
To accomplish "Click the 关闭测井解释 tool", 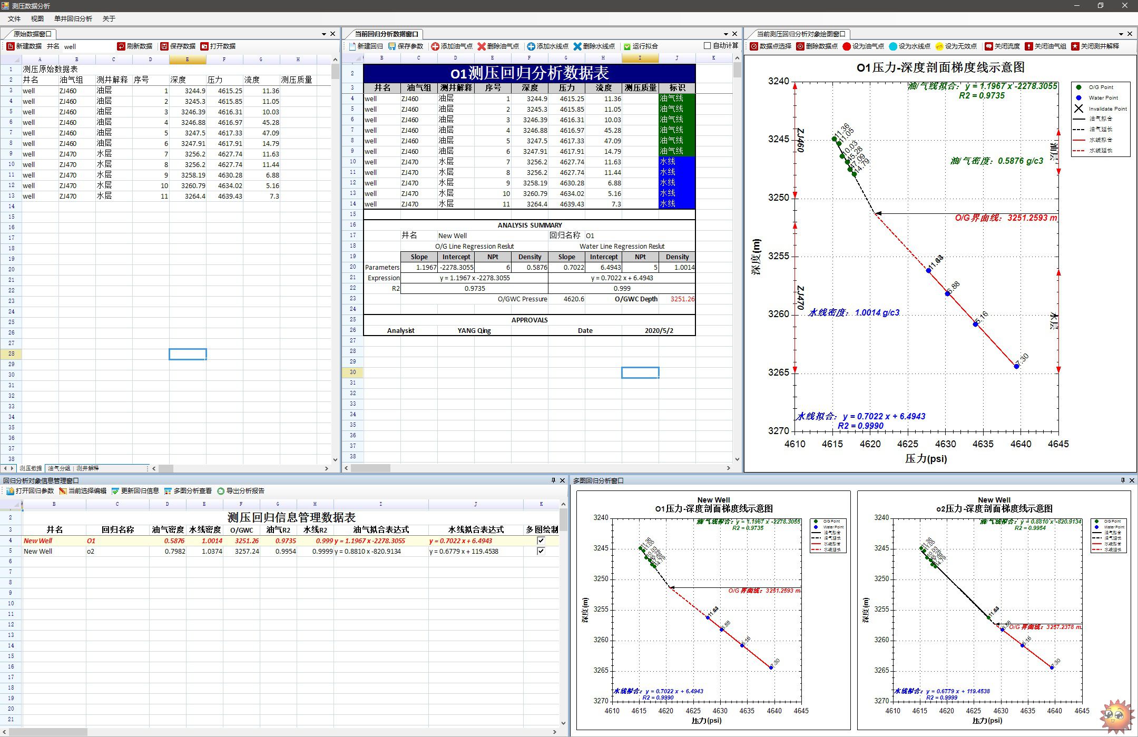I will click(x=1095, y=46).
